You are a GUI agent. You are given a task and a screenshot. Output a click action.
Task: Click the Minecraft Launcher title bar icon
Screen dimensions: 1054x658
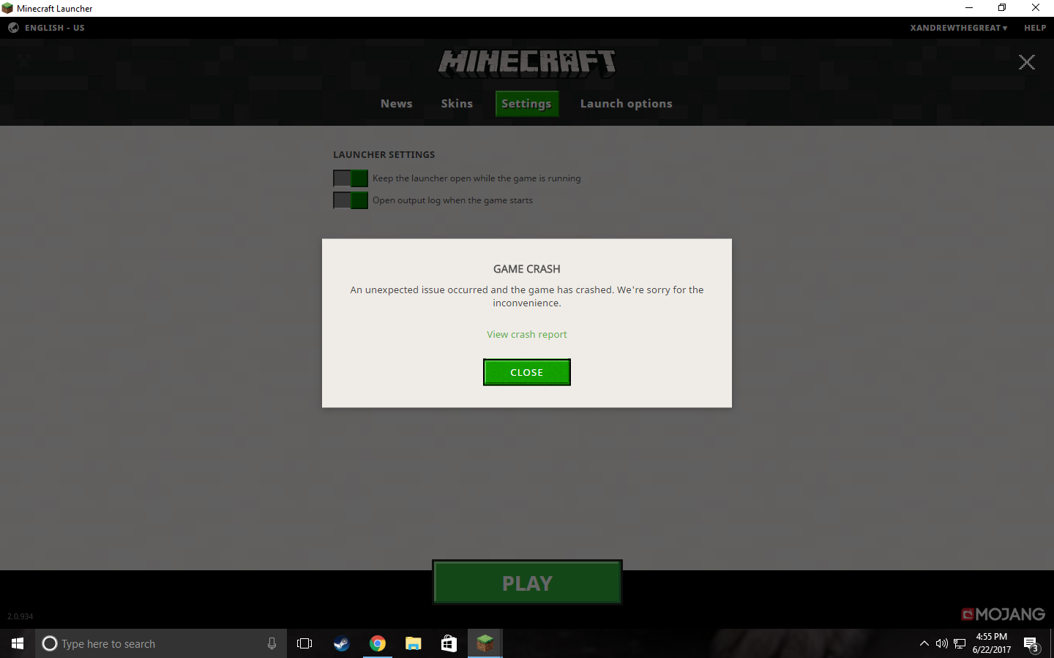(7, 8)
